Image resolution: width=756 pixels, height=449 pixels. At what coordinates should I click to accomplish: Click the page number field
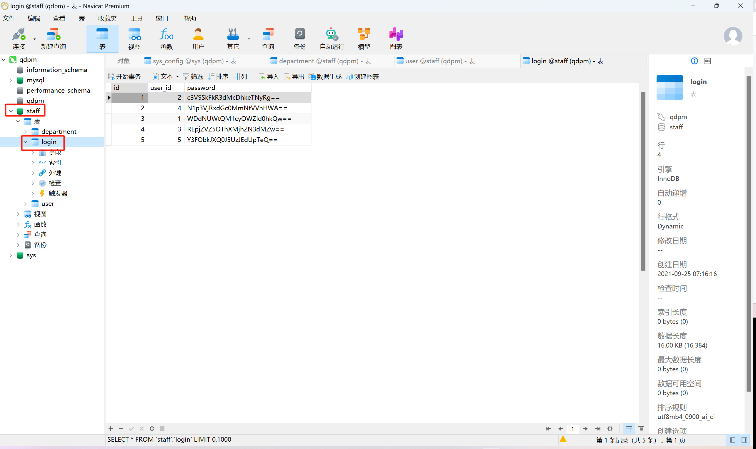point(572,429)
